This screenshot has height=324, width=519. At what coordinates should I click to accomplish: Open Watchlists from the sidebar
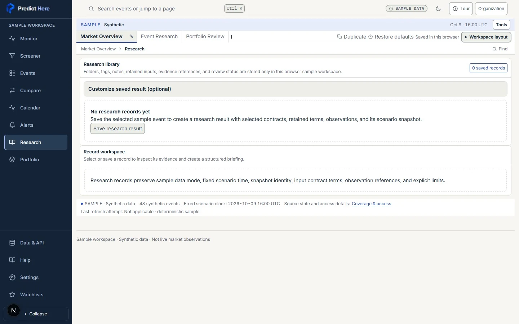pos(36,294)
